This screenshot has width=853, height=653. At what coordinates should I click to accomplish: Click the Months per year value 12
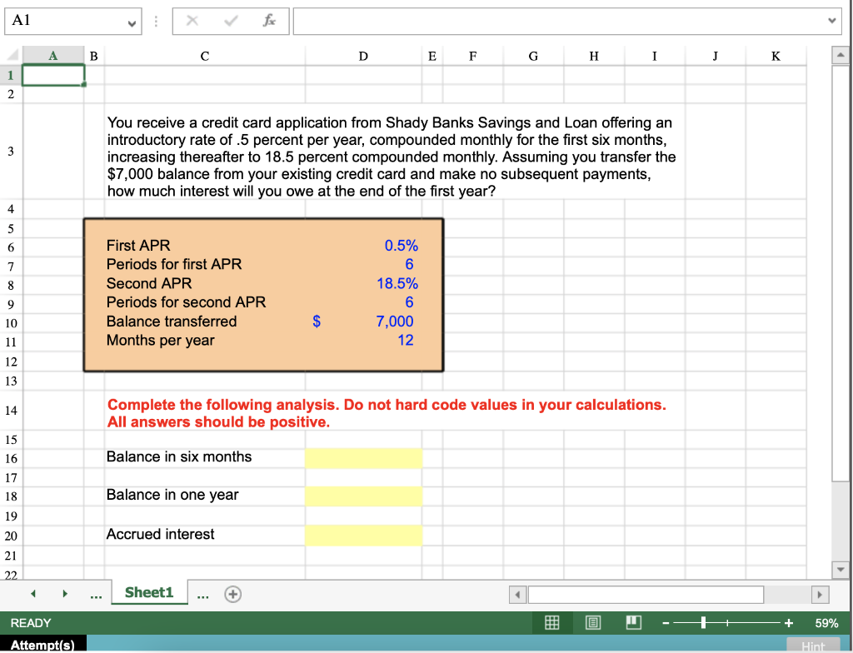pyautogui.click(x=406, y=341)
